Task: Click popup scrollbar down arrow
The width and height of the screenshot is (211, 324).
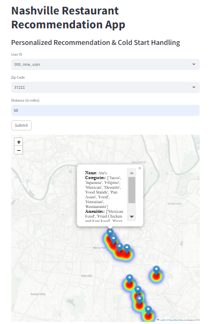Action: point(132,217)
